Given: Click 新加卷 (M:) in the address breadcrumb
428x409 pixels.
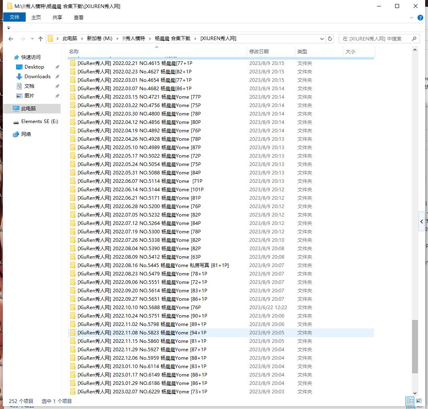Looking at the screenshot, I should (x=100, y=38).
